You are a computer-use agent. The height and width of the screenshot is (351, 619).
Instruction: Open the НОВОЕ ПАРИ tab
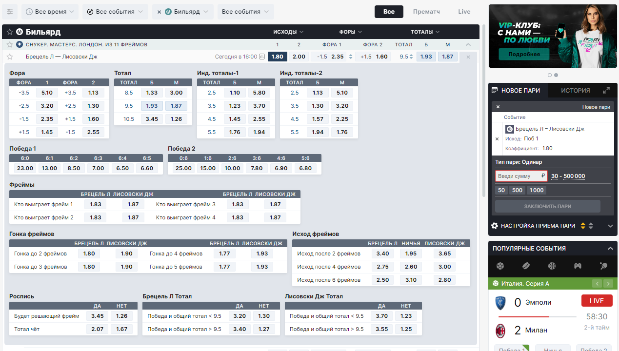click(518, 90)
